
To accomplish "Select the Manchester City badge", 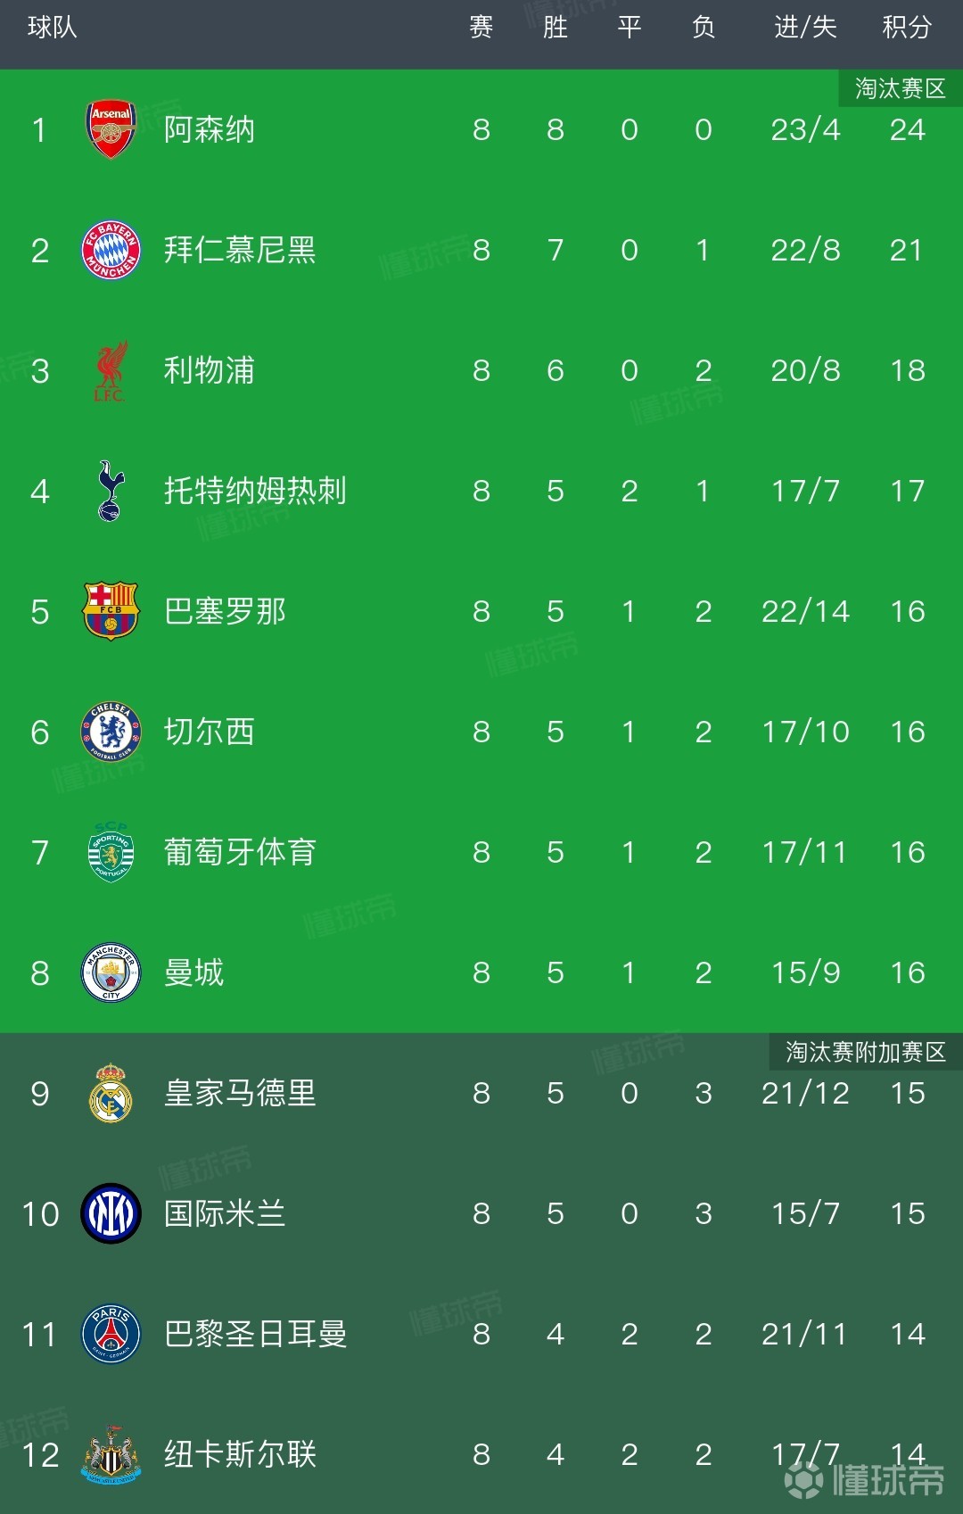I will tap(111, 972).
